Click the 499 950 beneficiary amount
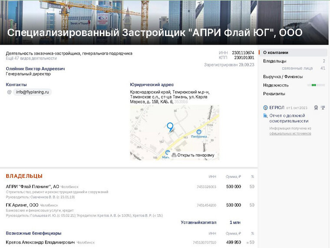Image resolution: width=330 pixels, height=248 pixels. (234, 242)
